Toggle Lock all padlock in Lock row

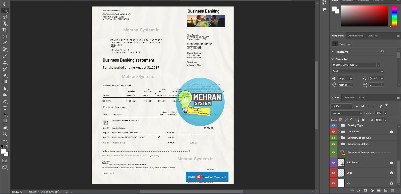363,120
